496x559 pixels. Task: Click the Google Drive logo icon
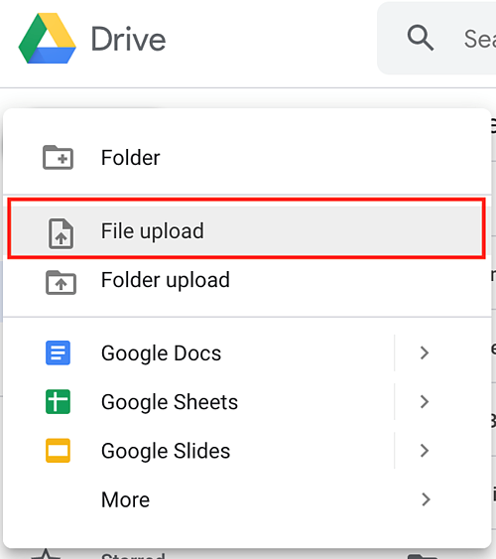(x=47, y=39)
